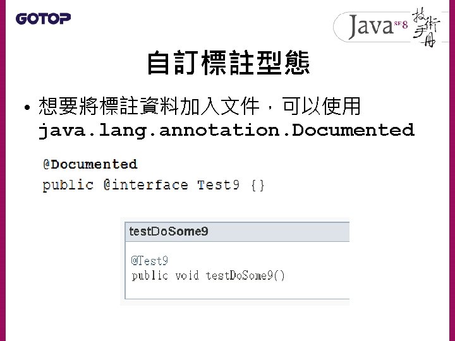Click the public void testDoSome9() signature

[x=208, y=275]
